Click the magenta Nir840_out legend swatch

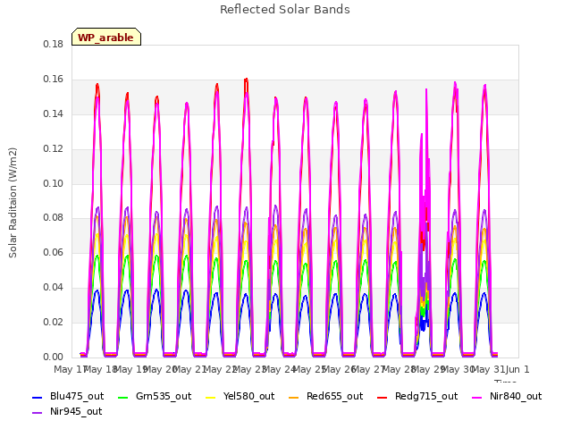(477, 397)
